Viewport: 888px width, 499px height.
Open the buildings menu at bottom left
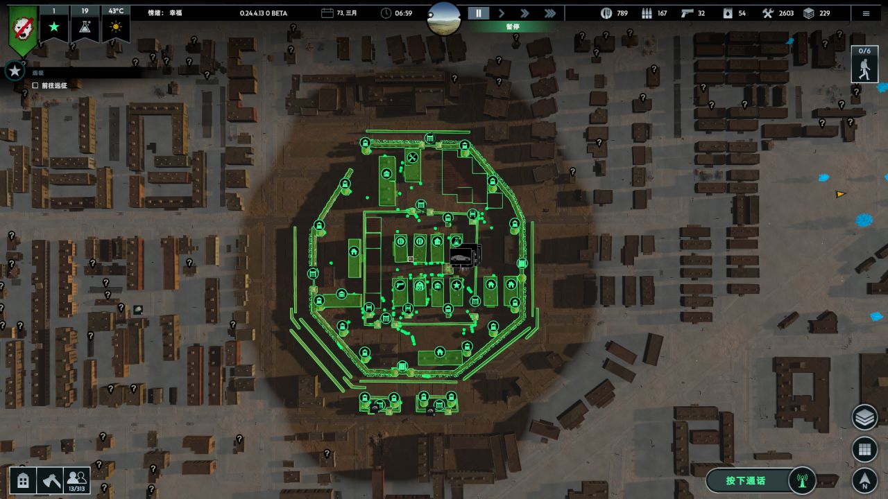click(x=22, y=480)
